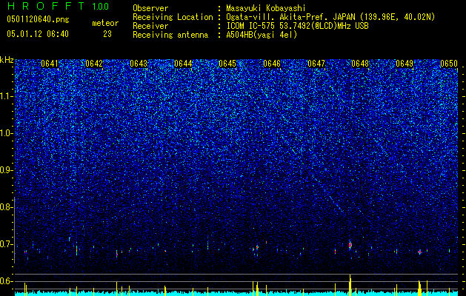The width and height of the screenshot is (466, 296).
Task: Click the 0643 time marker
Action: point(139,64)
